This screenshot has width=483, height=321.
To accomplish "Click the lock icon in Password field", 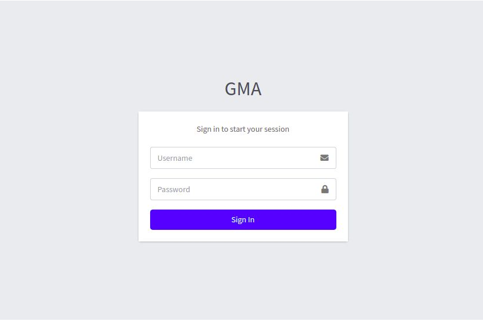I will (x=325, y=189).
